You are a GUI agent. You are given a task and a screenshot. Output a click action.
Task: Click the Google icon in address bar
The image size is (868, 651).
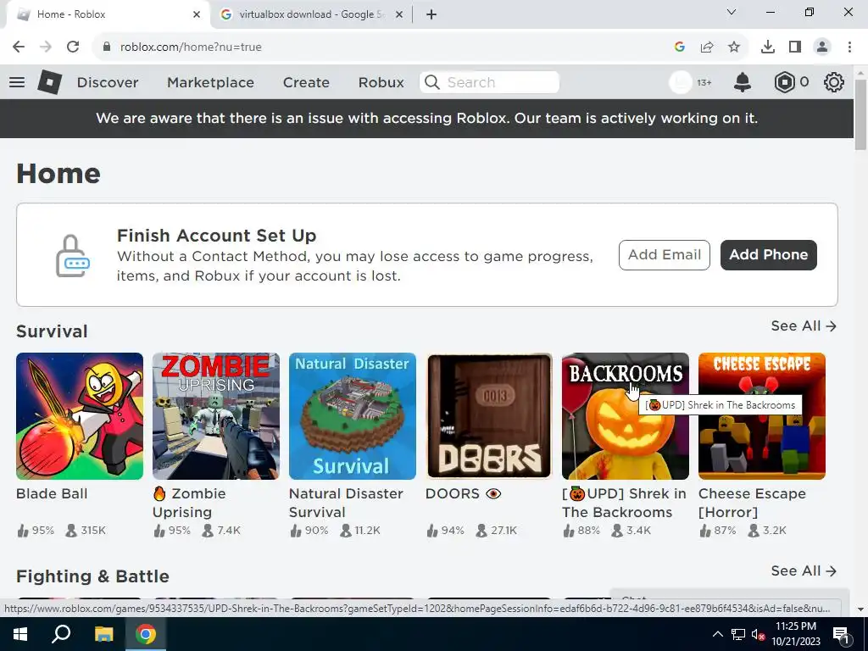pos(680,47)
